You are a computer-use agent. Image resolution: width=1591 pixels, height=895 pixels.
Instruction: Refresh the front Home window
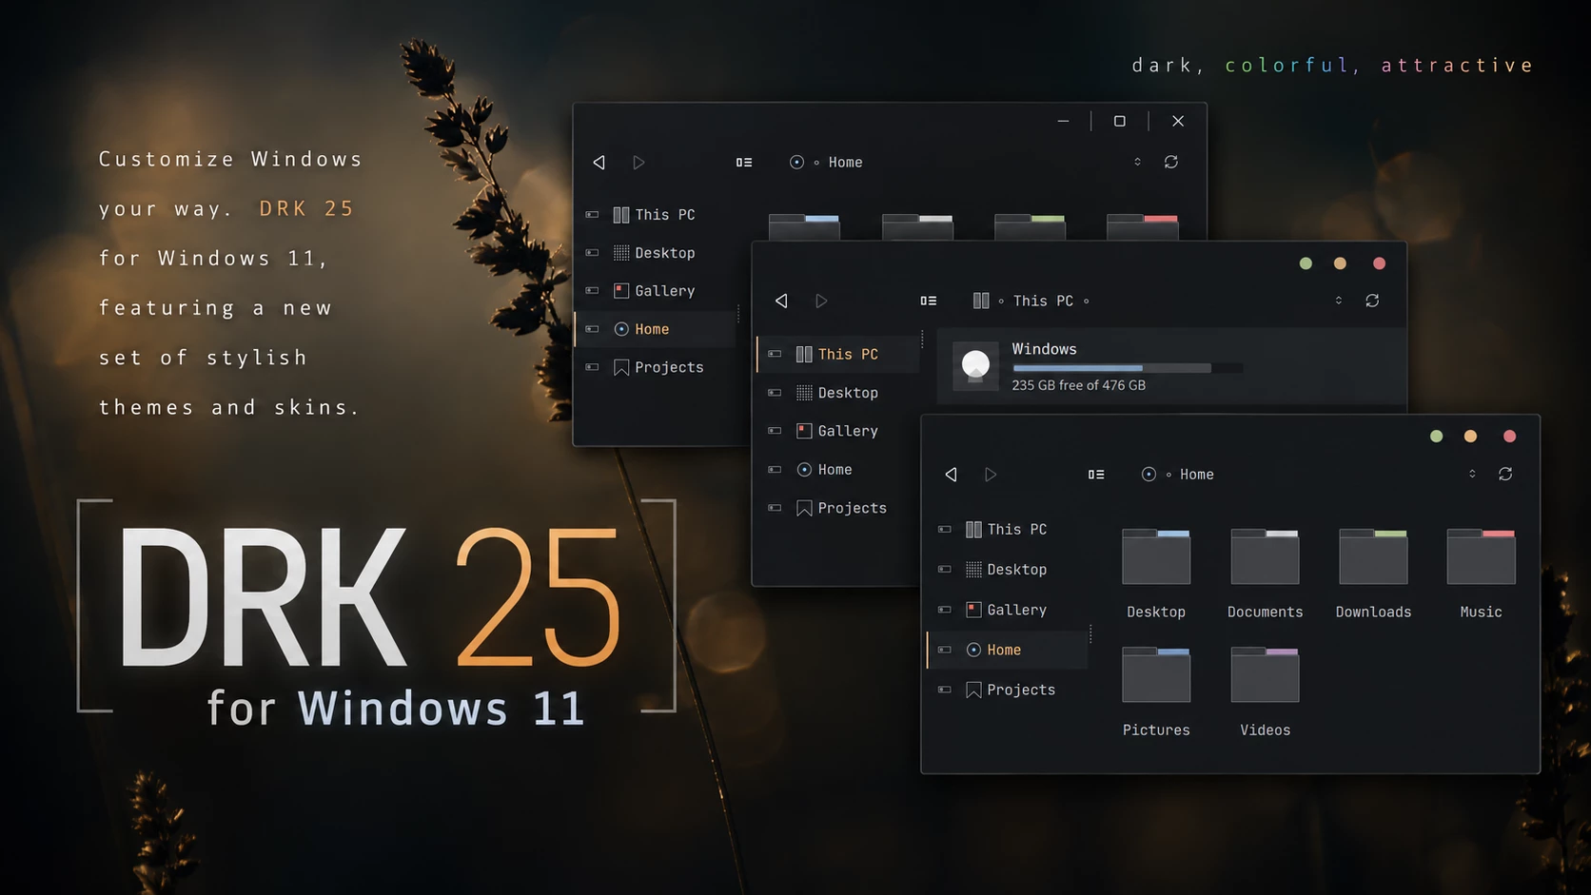coord(1505,474)
